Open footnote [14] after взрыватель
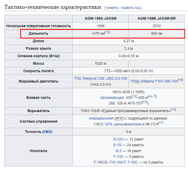Image resolution: width=188 pixels, height=171 pixels. click(173, 109)
